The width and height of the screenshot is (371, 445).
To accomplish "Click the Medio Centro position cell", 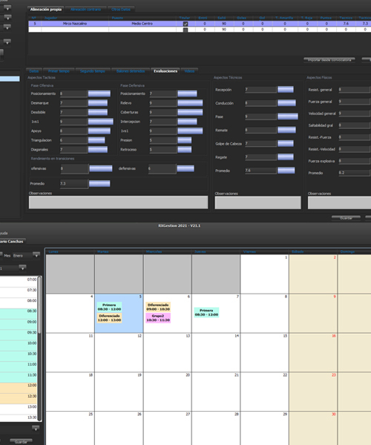I will coord(142,24).
